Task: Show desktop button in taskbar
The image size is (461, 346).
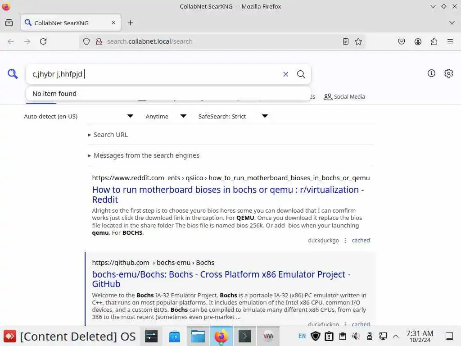Action: [449, 336]
